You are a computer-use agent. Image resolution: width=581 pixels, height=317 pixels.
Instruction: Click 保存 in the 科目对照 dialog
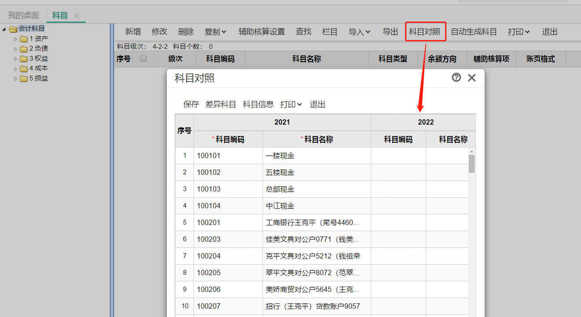pyautogui.click(x=191, y=104)
